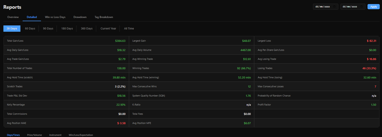Click the Total Fees label
The image size is (382, 137).
click(138, 114)
